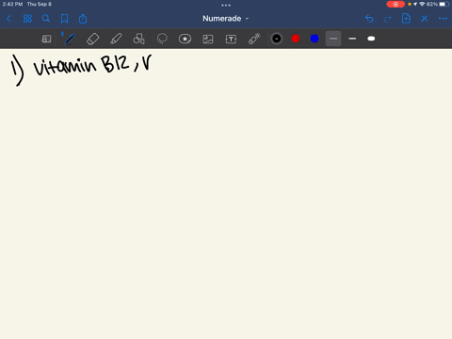Redo the last action
The image size is (452, 339).
click(x=388, y=19)
